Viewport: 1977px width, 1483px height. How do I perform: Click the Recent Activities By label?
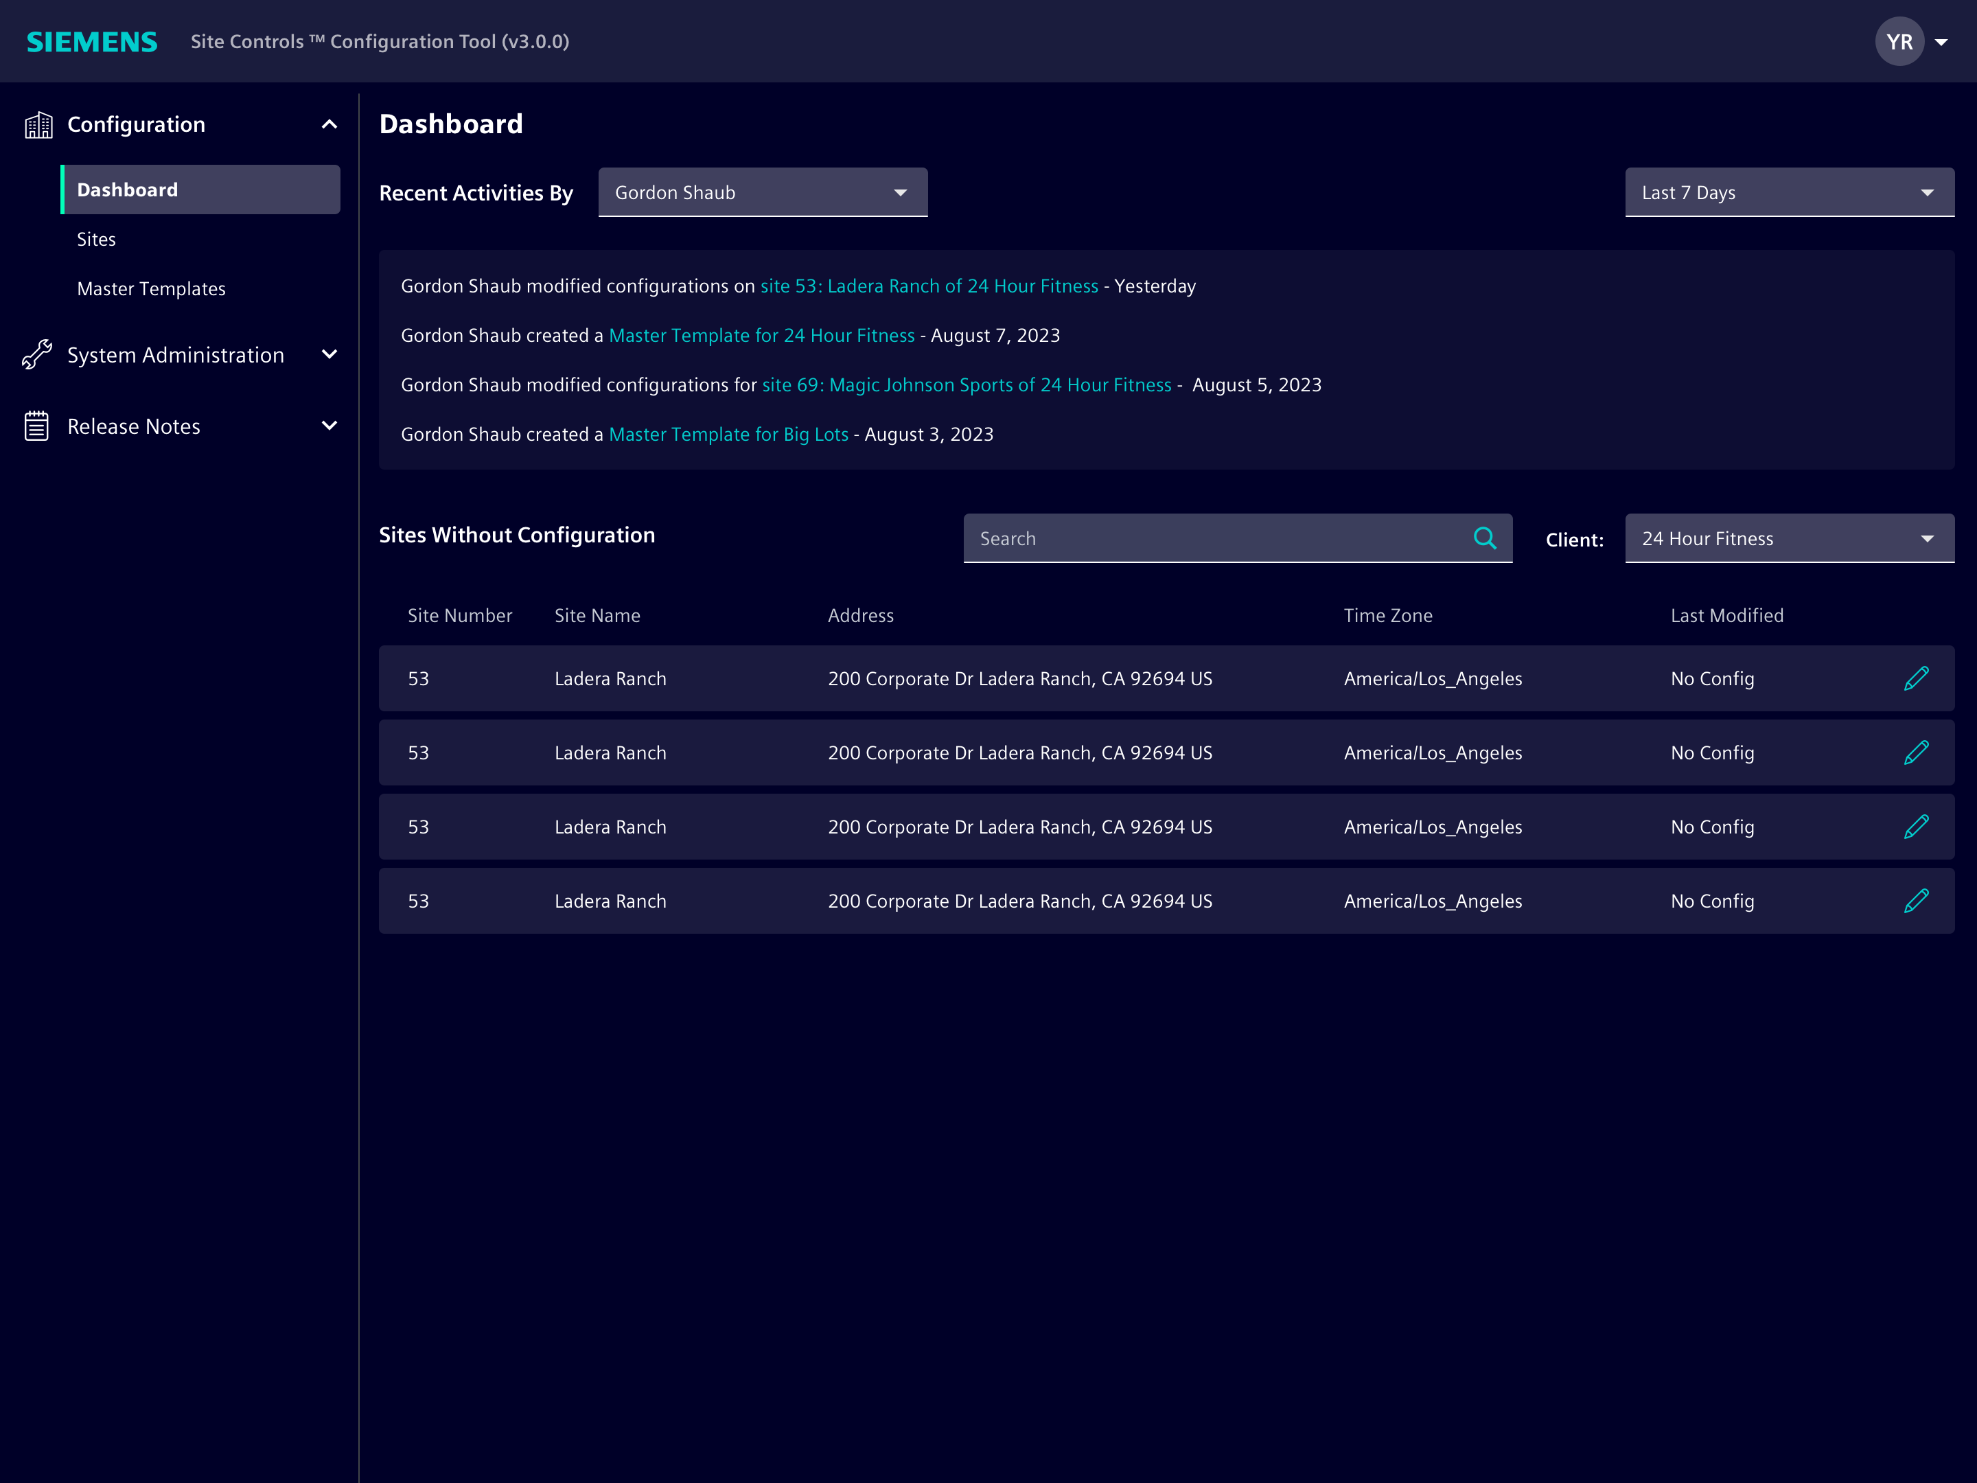(476, 193)
